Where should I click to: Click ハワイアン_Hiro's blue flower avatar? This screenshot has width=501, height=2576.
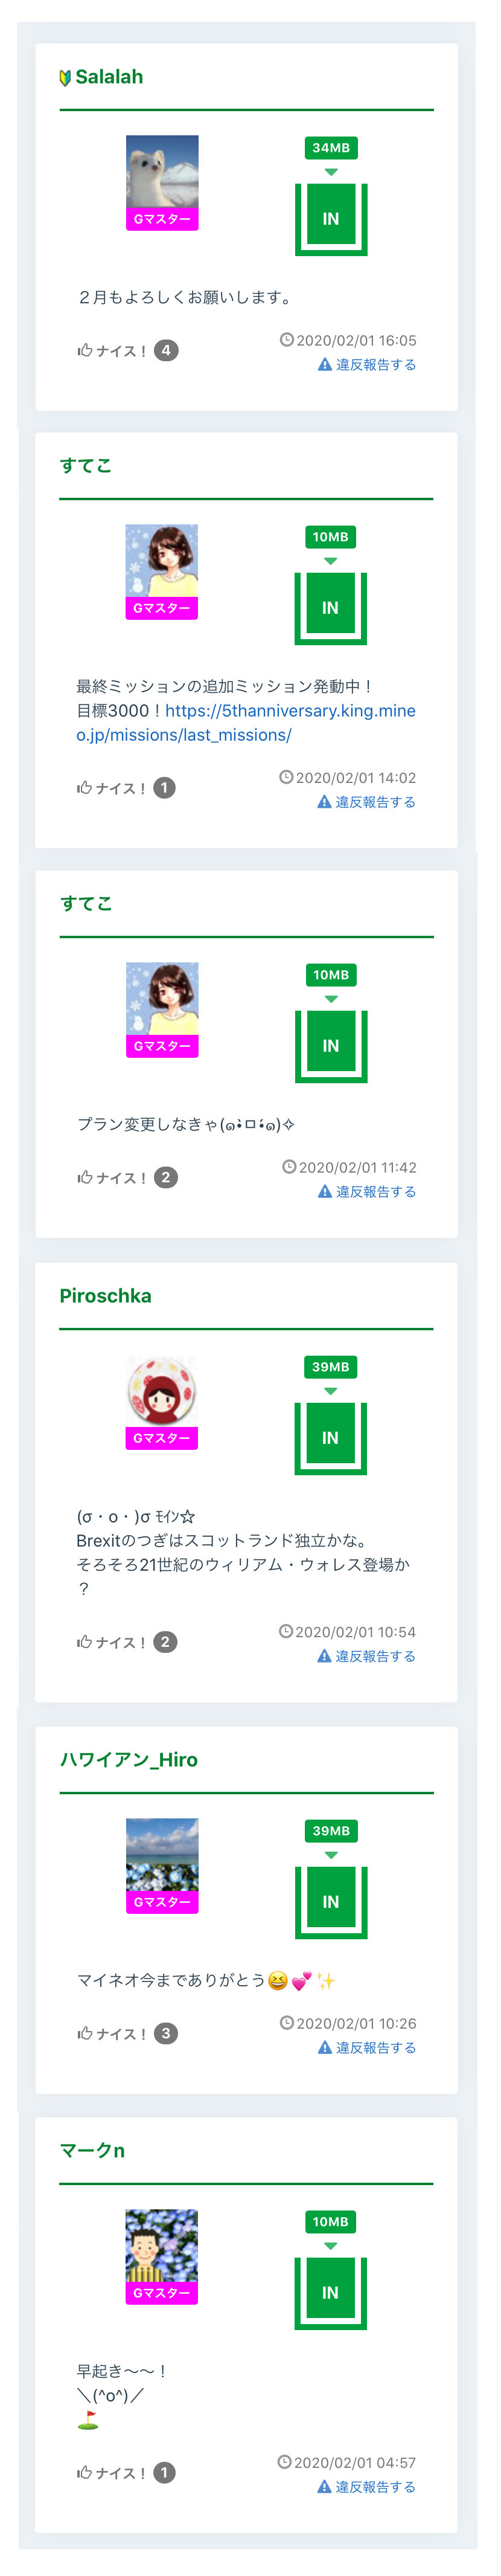[162, 1855]
